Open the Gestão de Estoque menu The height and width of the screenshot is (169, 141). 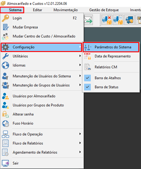coord(104,10)
